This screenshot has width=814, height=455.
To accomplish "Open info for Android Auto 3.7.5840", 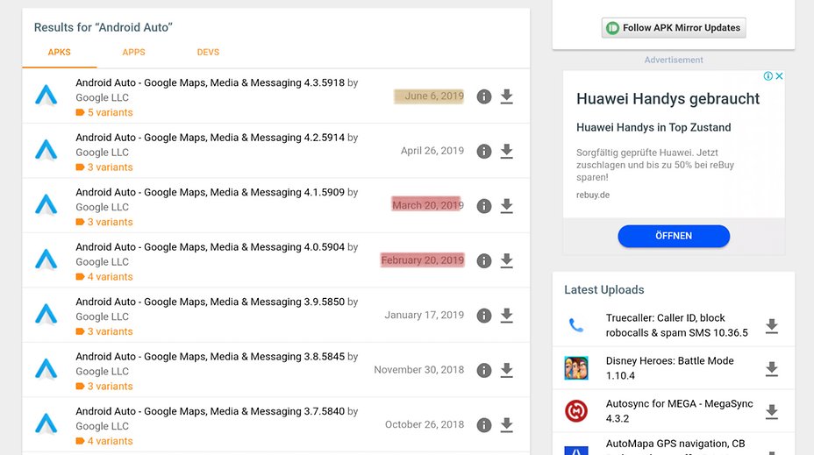I will tap(484, 425).
